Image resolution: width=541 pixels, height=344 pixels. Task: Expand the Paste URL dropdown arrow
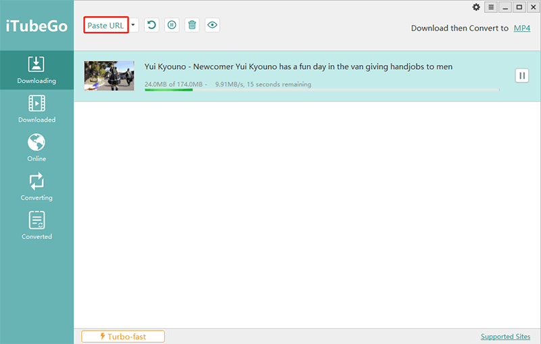(x=133, y=25)
